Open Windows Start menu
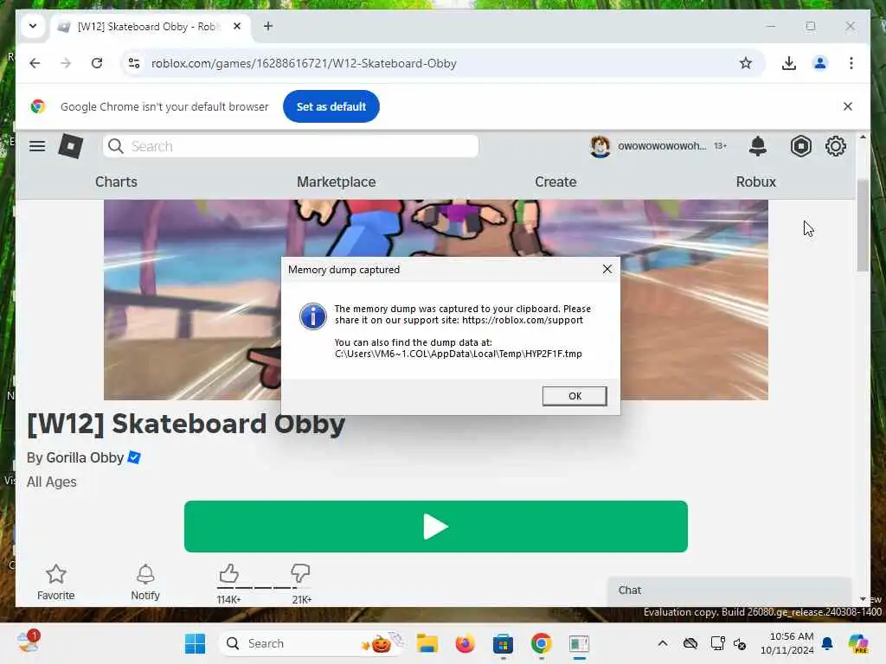This screenshot has height=664, width=886. click(x=195, y=643)
